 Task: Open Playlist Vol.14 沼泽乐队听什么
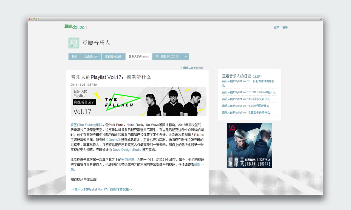246,99
